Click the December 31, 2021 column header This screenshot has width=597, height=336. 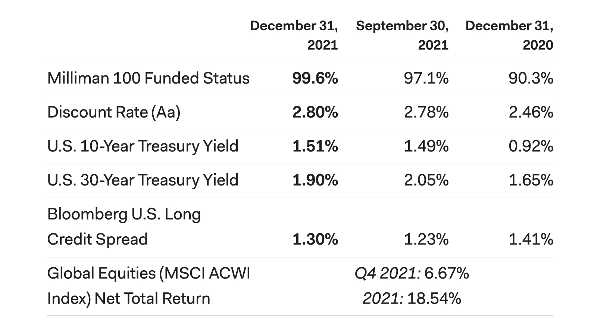pos(294,35)
